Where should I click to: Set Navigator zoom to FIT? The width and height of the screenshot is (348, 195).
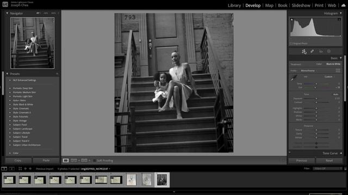[38, 13]
